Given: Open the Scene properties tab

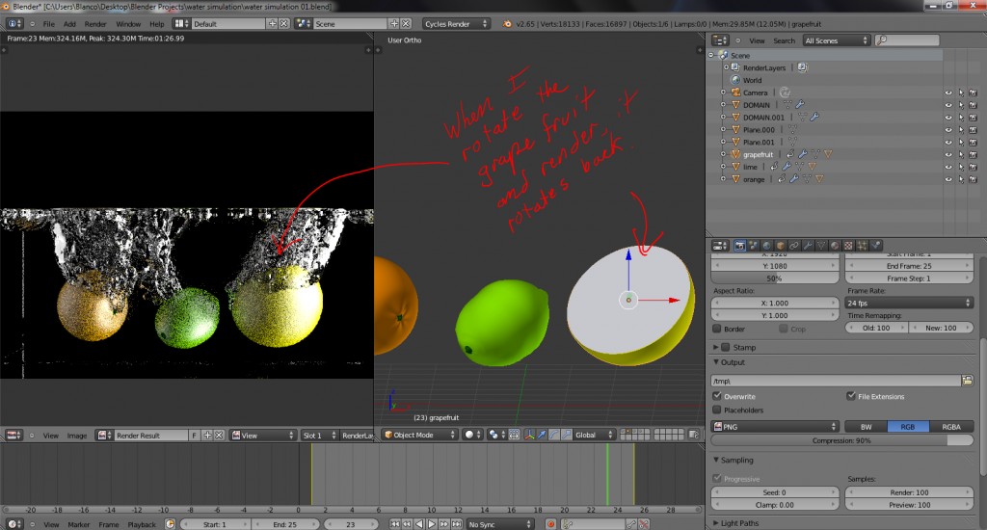Looking at the screenshot, I should 754,246.
